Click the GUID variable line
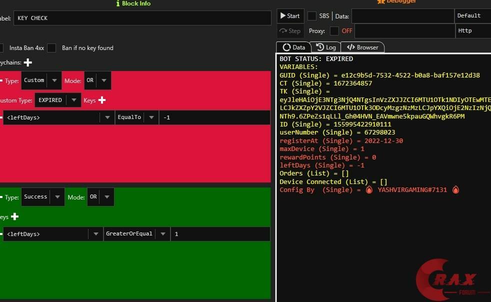The width and height of the screenshot is (491, 302). tap(379, 75)
